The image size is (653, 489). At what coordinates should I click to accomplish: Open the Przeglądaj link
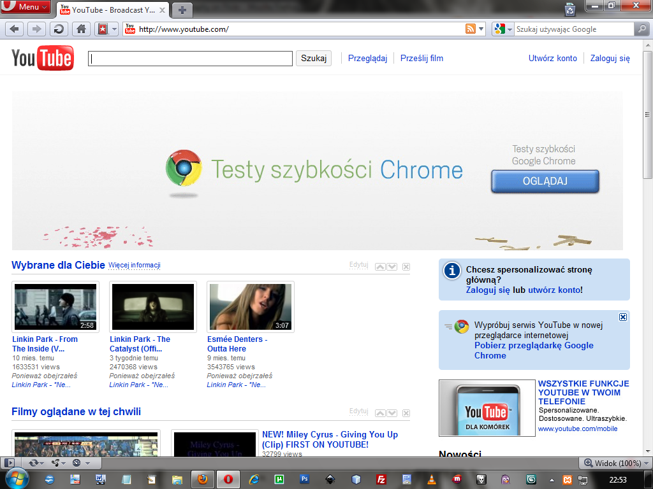(368, 58)
